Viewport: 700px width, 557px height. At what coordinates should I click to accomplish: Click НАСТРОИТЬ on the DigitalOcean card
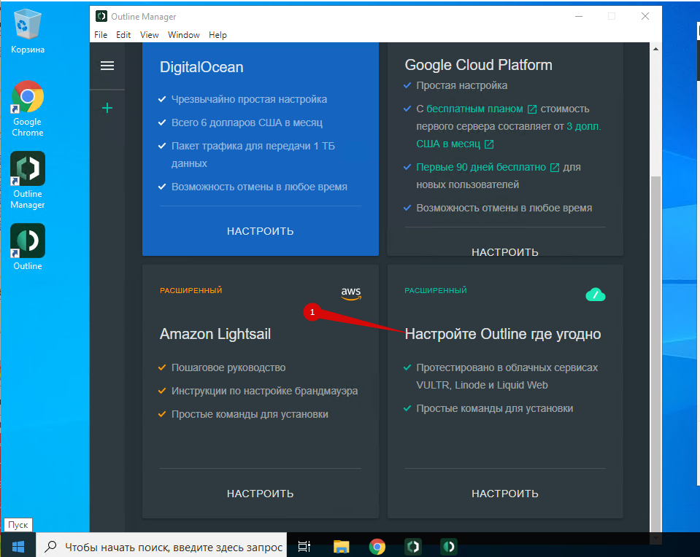point(261,231)
